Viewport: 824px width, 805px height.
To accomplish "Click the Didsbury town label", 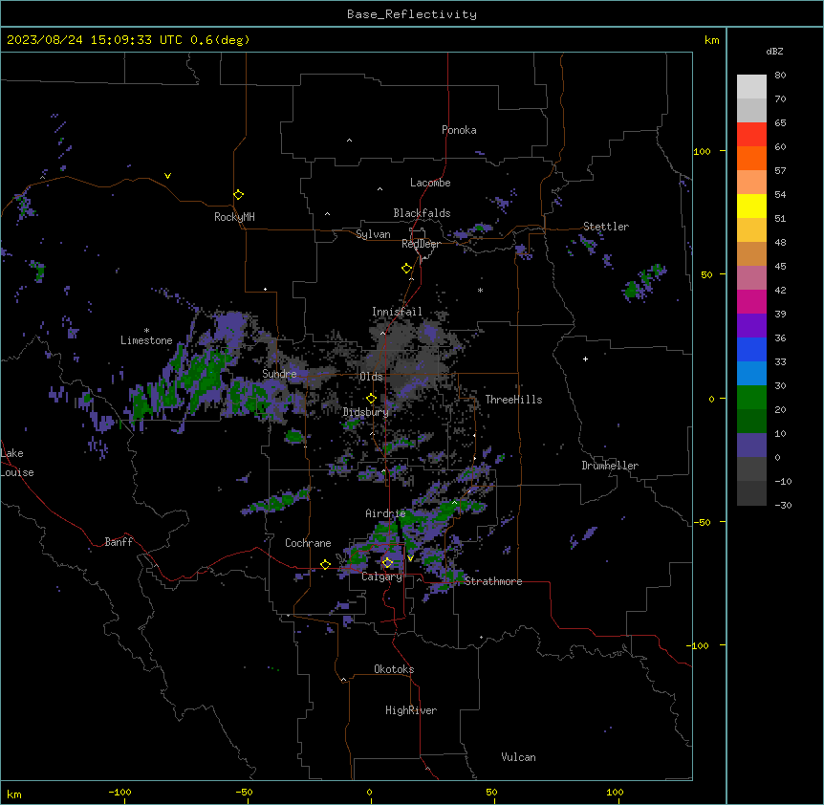I will point(366,412).
